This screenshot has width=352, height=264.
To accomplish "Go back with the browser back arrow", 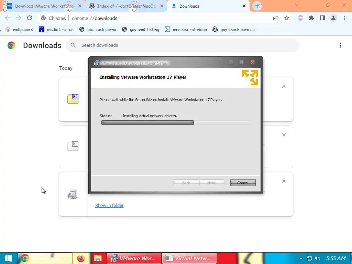I will pos(8,18).
